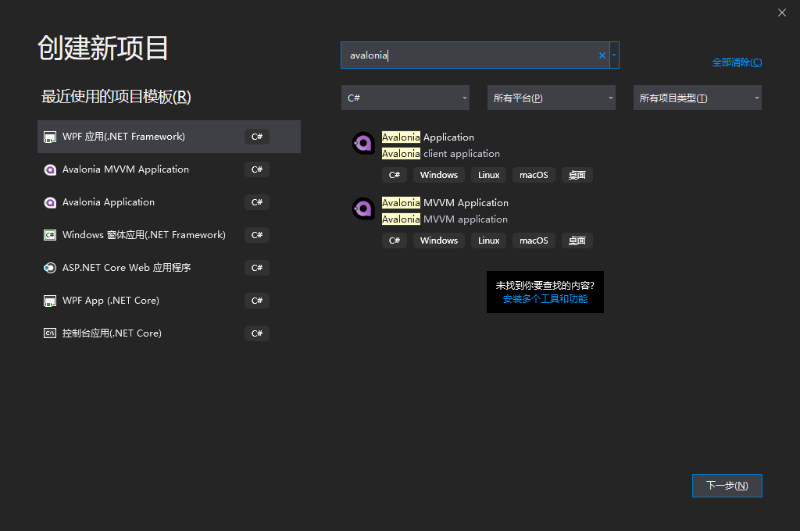Click the 最近使用的项目模板 heading
The height and width of the screenshot is (531, 800).
click(116, 96)
